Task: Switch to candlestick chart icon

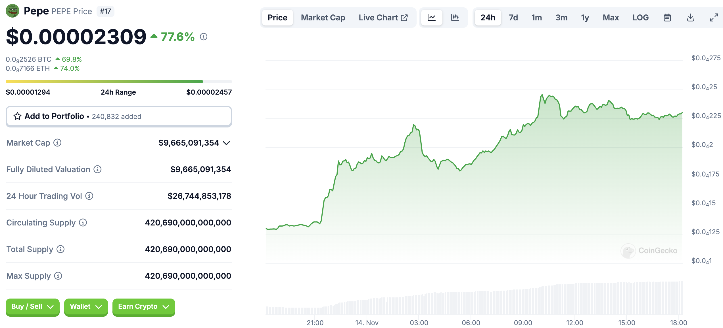Action: tap(455, 18)
